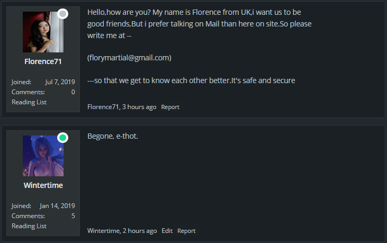Screen dimensions: 387x243
Task: Click the "2 hours ago" timestamp
Action: click(139, 231)
